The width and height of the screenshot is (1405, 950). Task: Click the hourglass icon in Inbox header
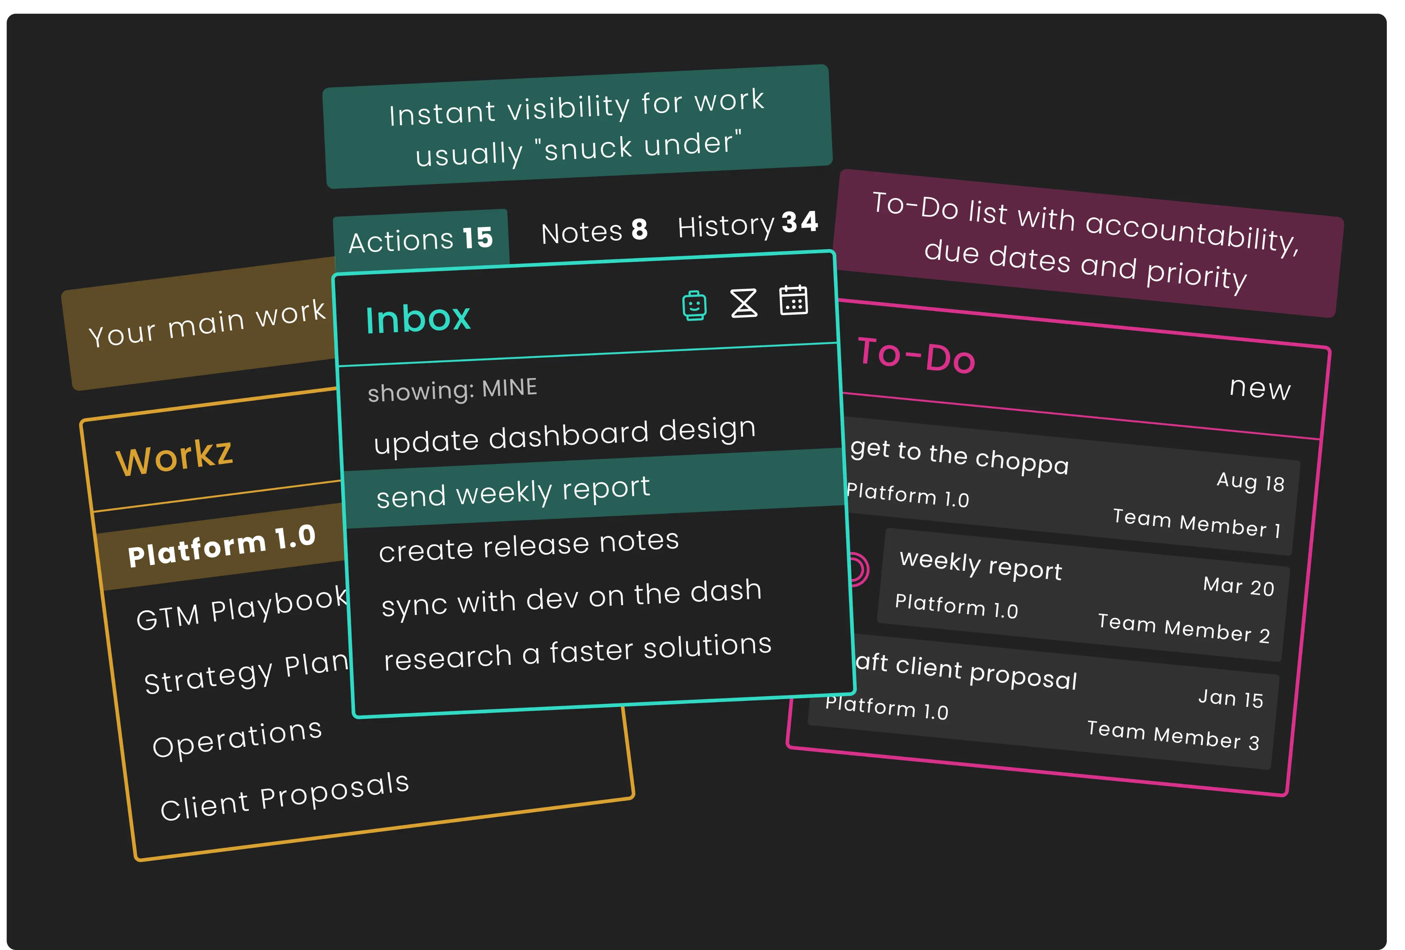pyautogui.click(x=744, y=303)
